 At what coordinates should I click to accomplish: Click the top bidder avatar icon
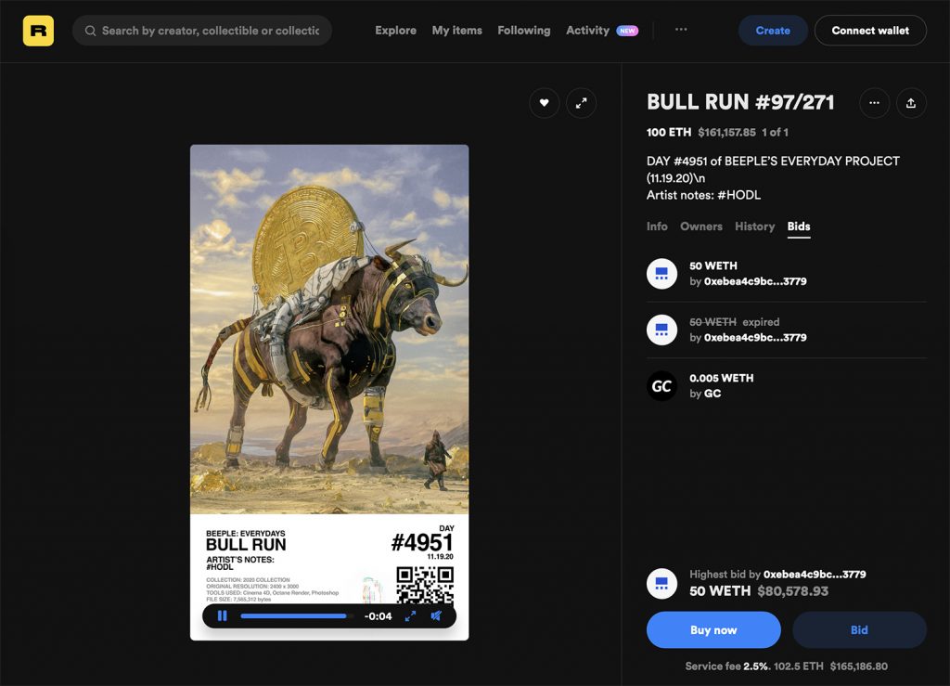coord(661,274)
